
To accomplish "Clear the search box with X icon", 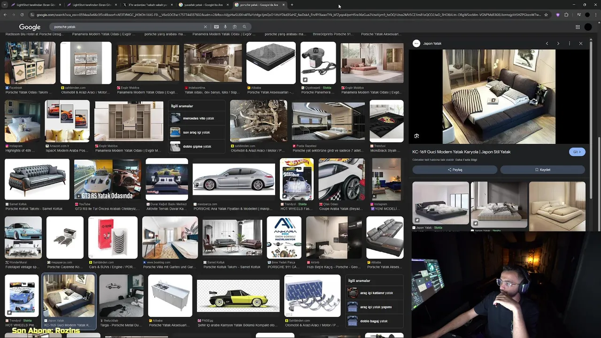I will tap(205, 27).
